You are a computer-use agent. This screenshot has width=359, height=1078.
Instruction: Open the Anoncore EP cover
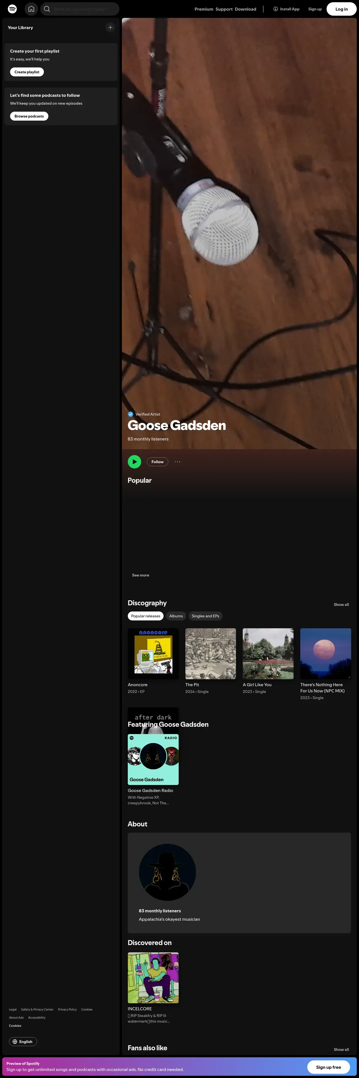153,654
